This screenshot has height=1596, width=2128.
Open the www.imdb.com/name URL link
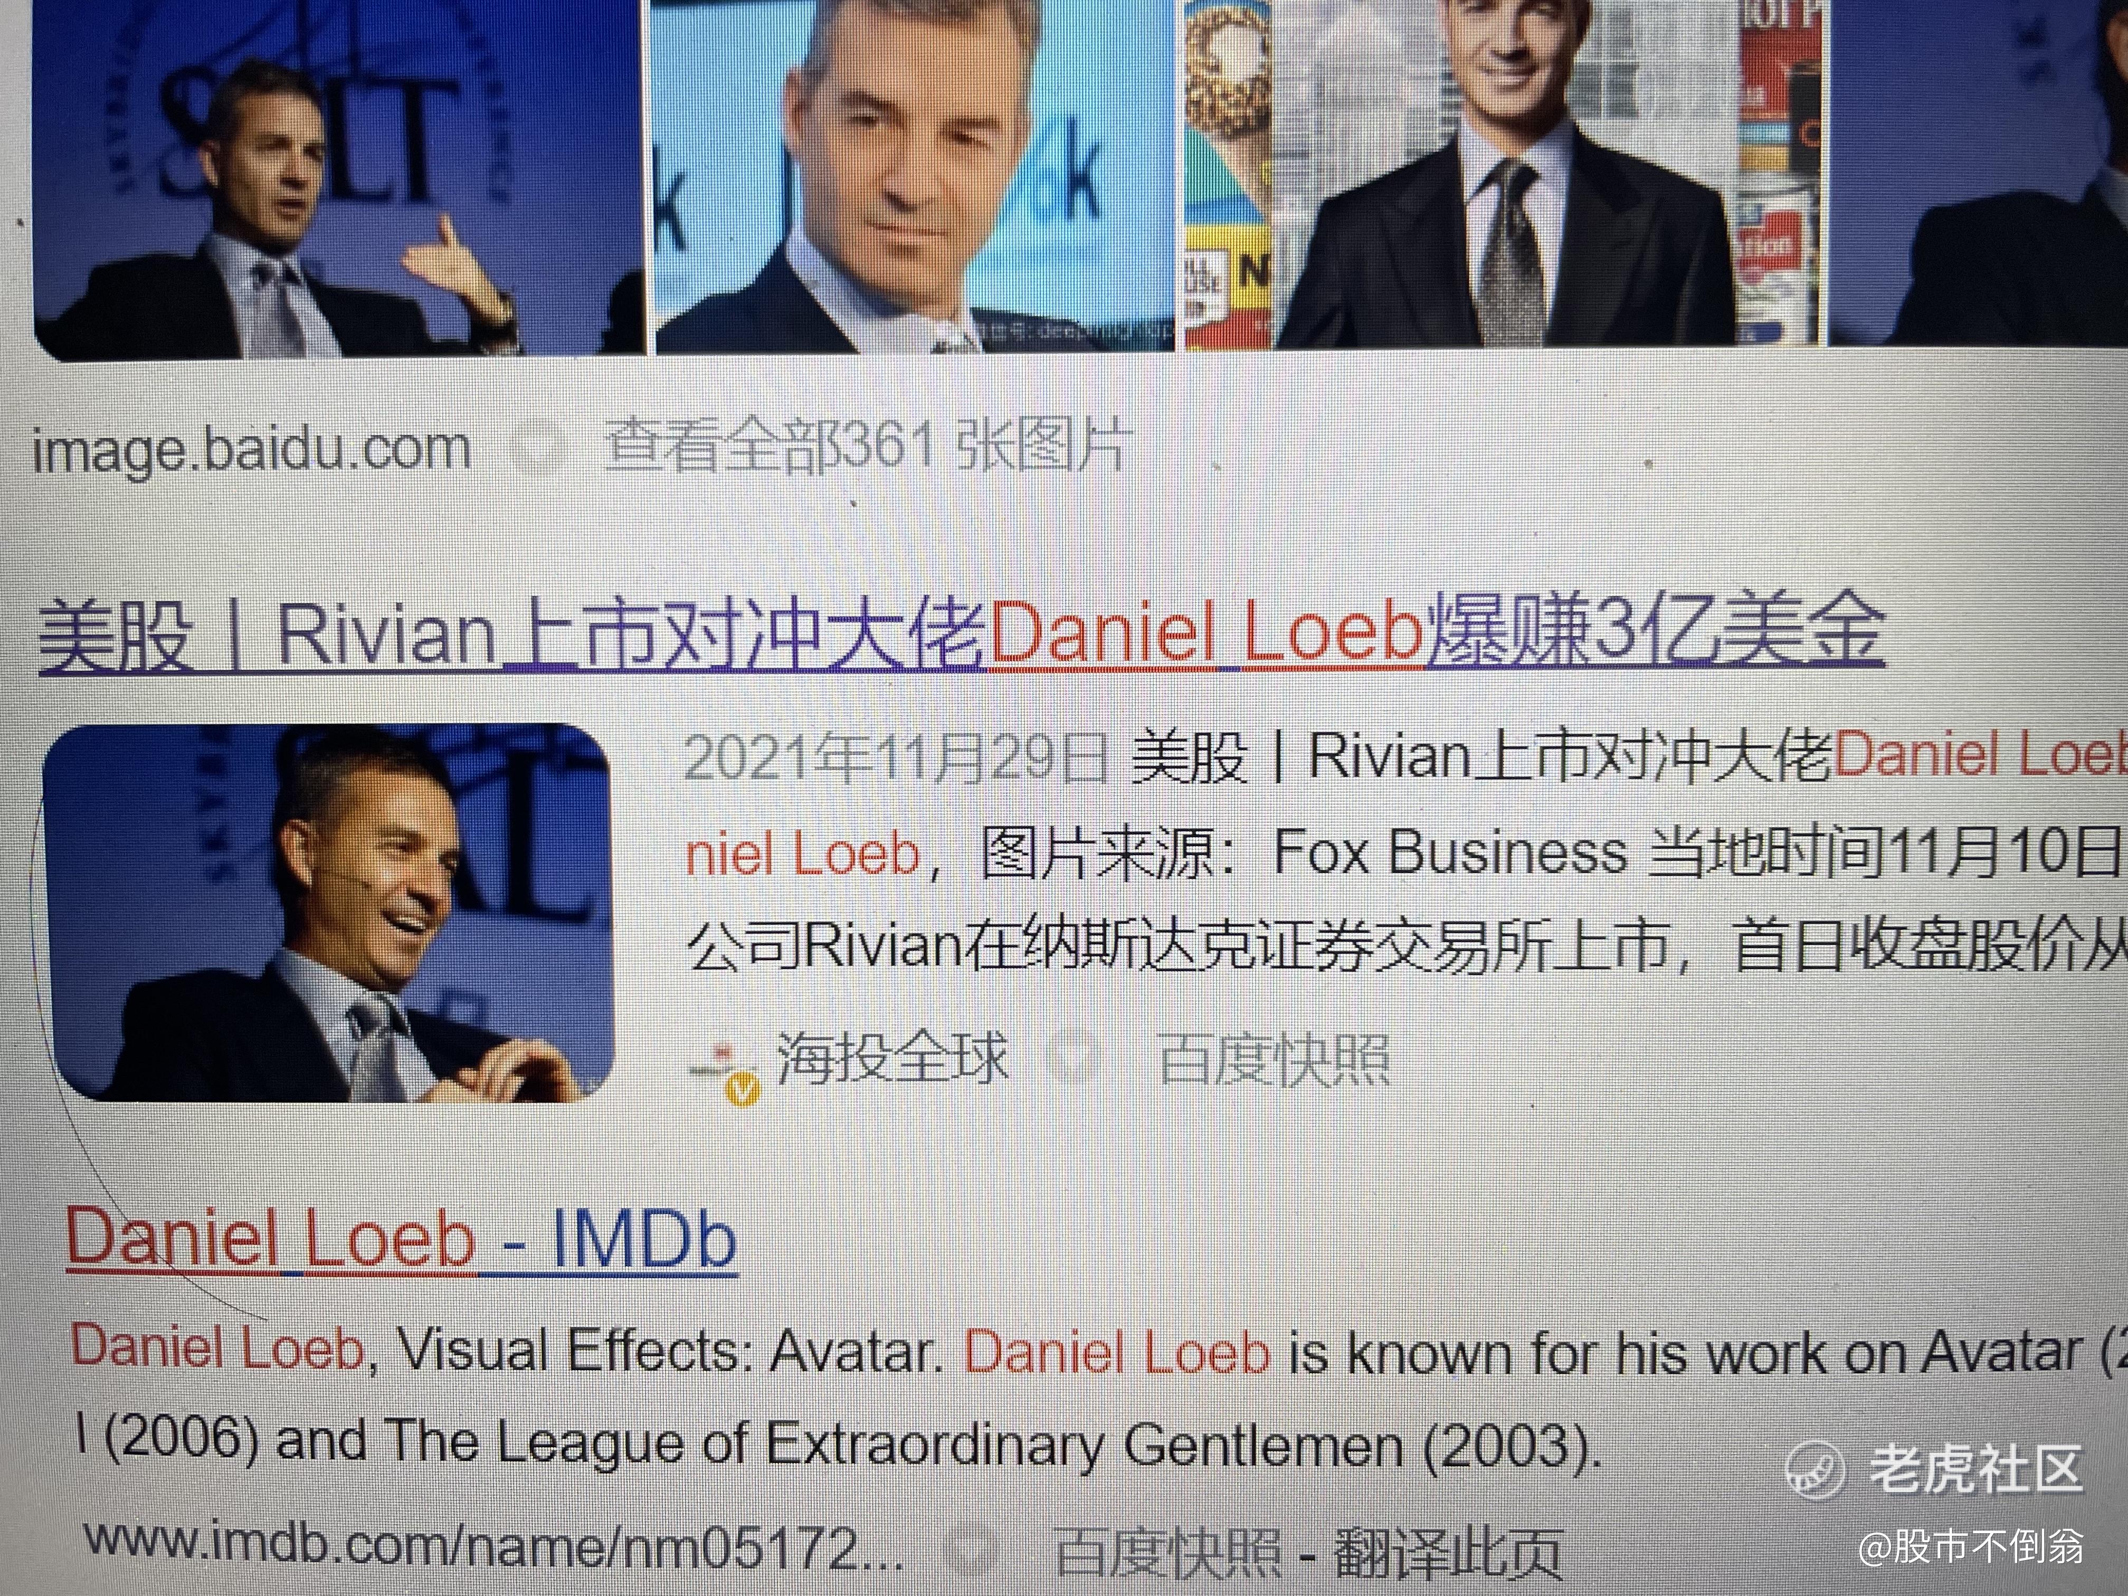click(x=493, y=1546)
